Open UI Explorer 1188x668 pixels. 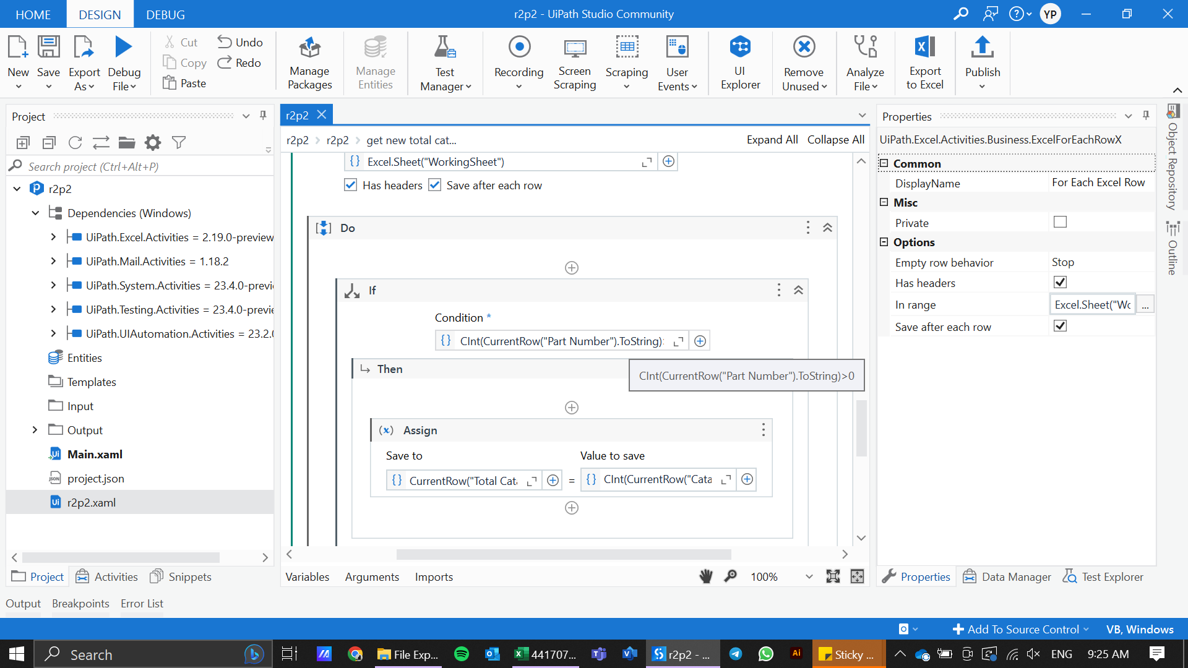[x=740, y=63]
